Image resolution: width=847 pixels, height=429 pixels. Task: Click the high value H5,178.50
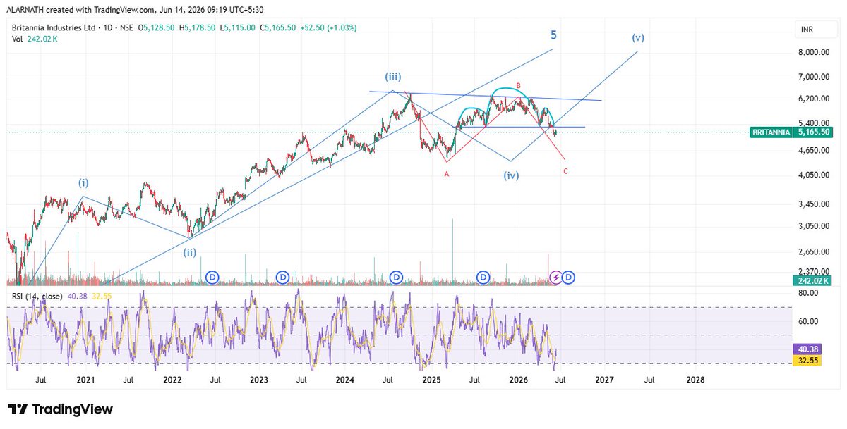198,27
